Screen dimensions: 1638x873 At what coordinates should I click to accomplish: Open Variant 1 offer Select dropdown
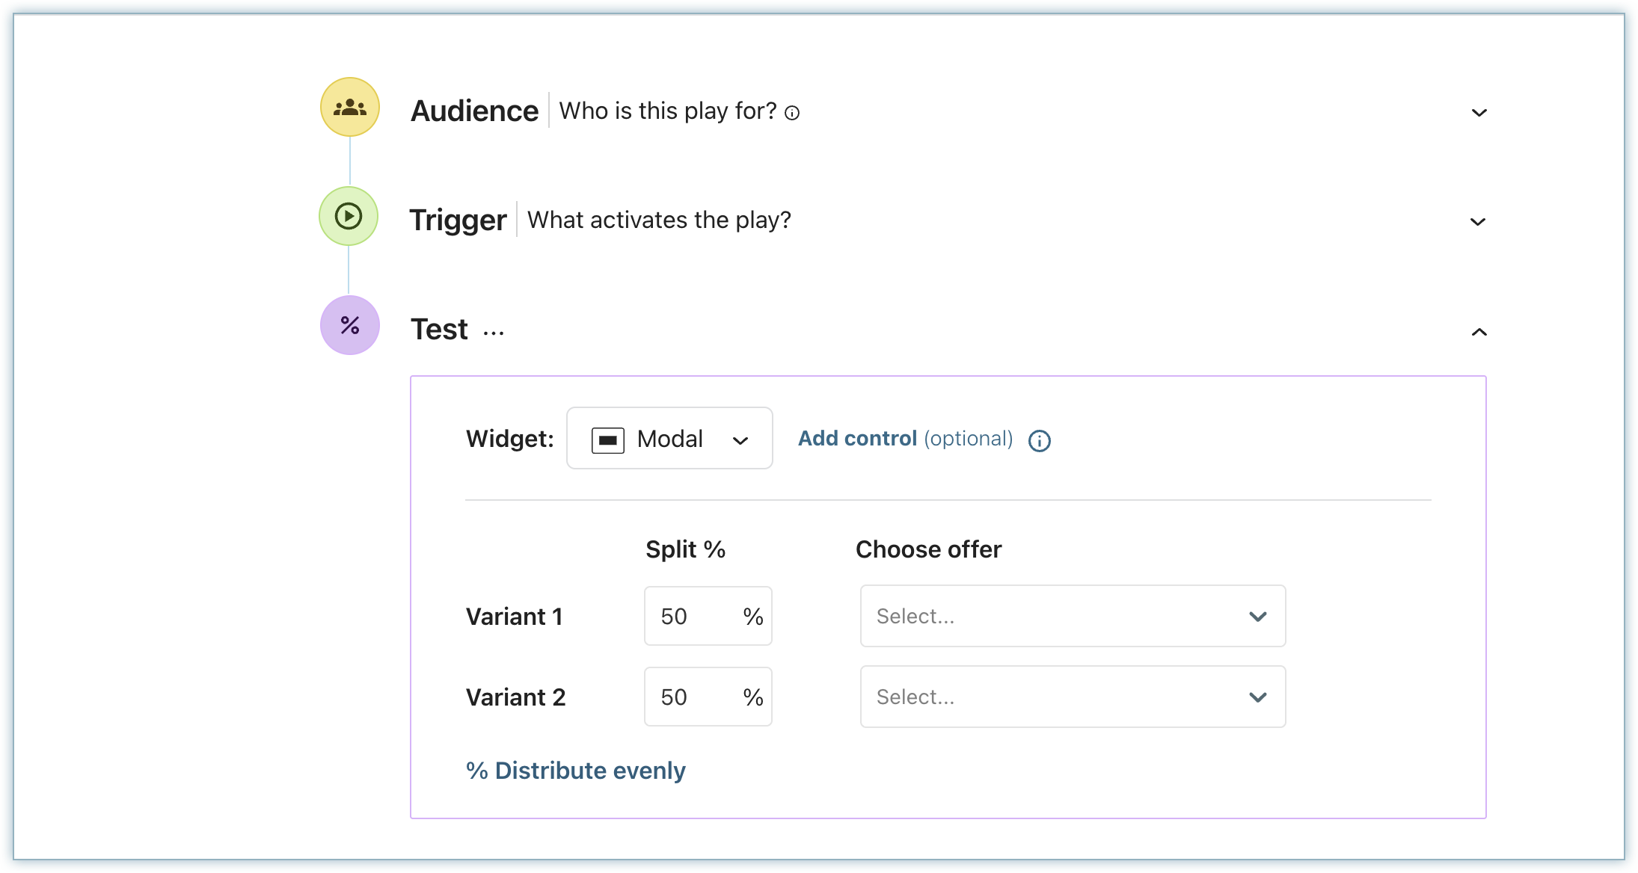pos(1072,616)
